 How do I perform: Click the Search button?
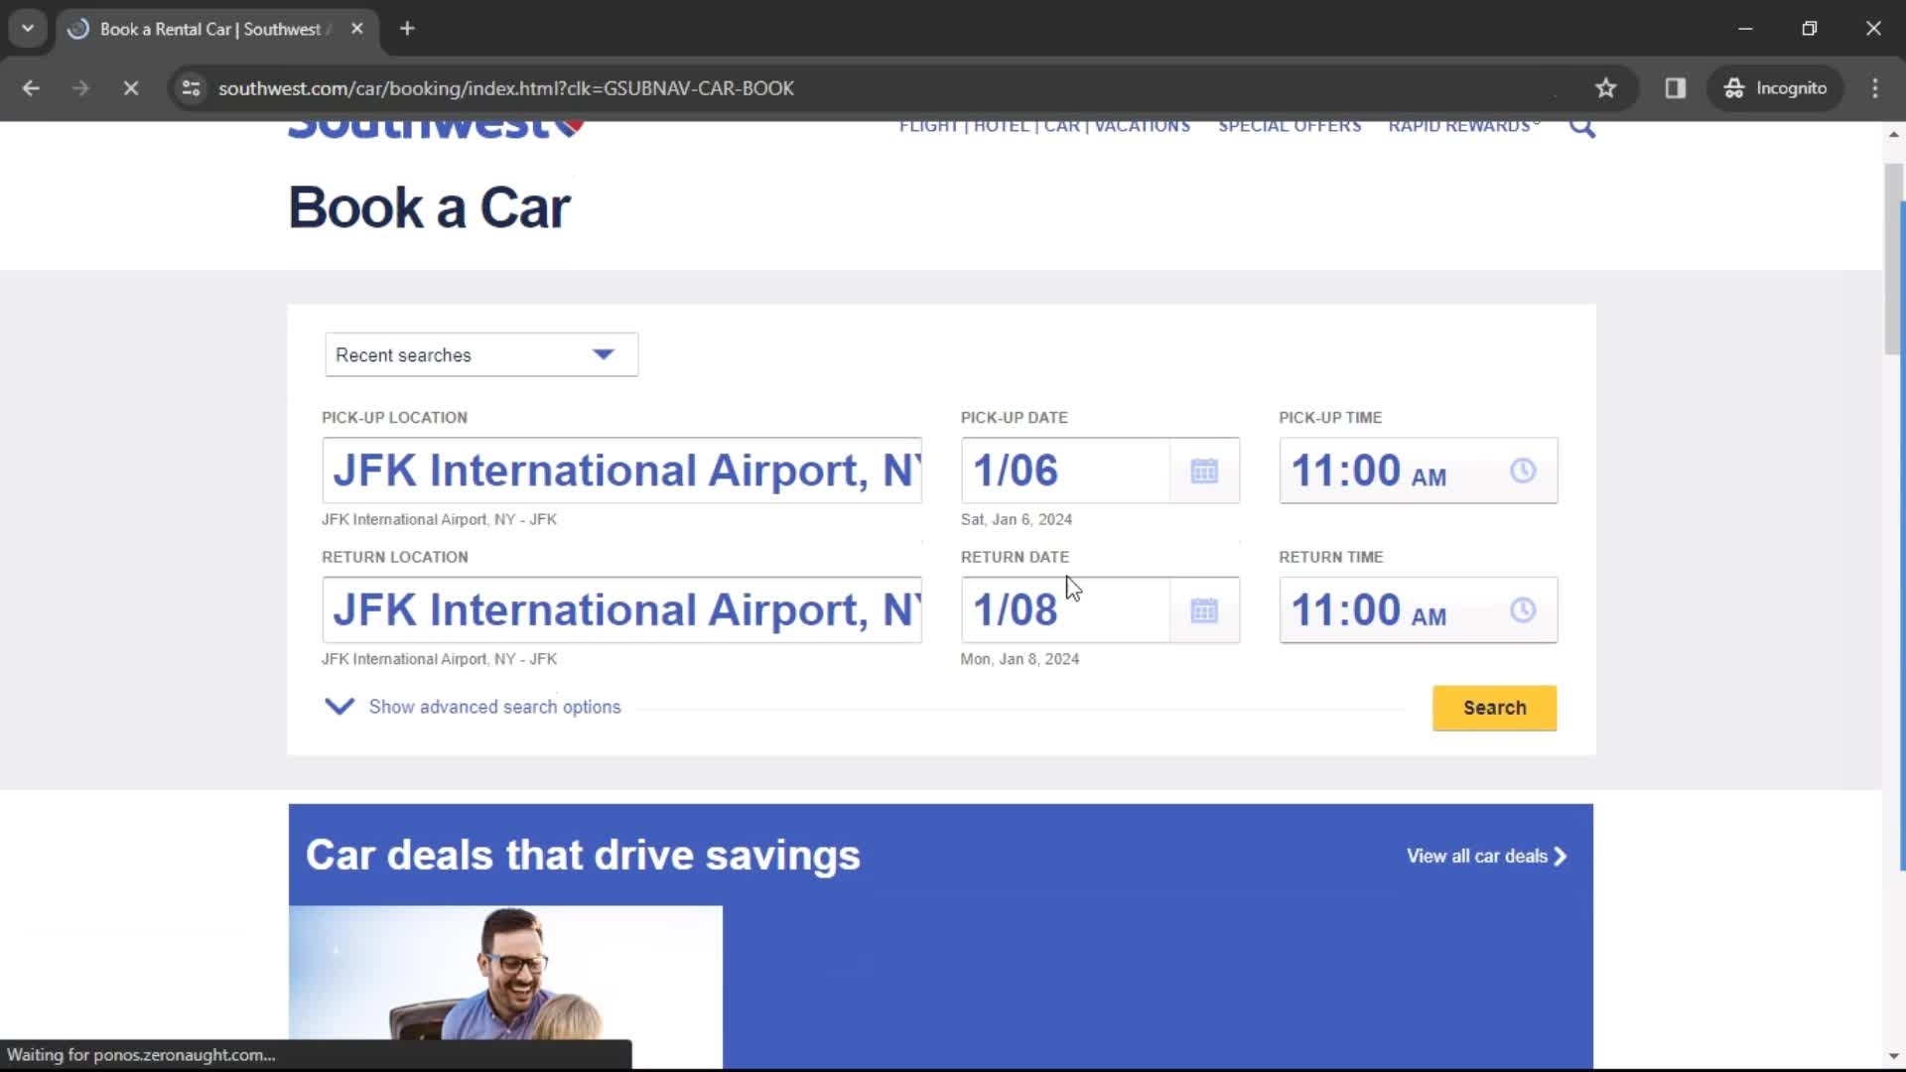point(1494,707)
